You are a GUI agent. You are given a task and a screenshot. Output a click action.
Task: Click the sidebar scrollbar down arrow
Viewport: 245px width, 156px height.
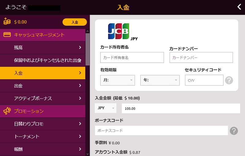pyautogui.click(x=88, y=154)
